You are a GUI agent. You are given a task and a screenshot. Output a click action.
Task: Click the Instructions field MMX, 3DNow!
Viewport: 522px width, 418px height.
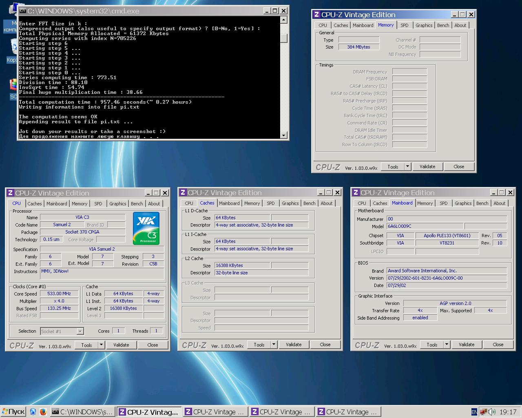tap(102, 273)
